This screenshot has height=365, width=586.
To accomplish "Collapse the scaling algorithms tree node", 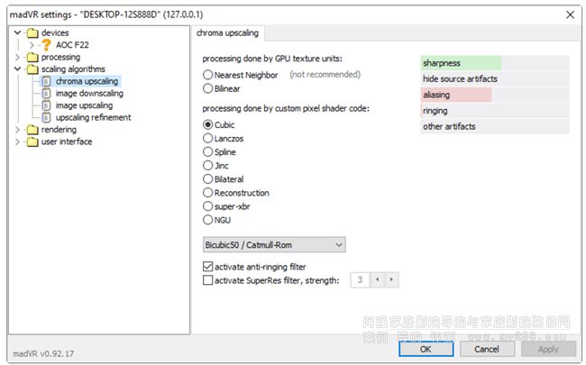I will 20,68.
